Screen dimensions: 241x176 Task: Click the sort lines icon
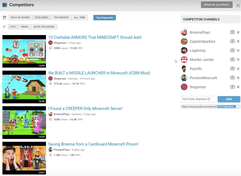point(4,27)
